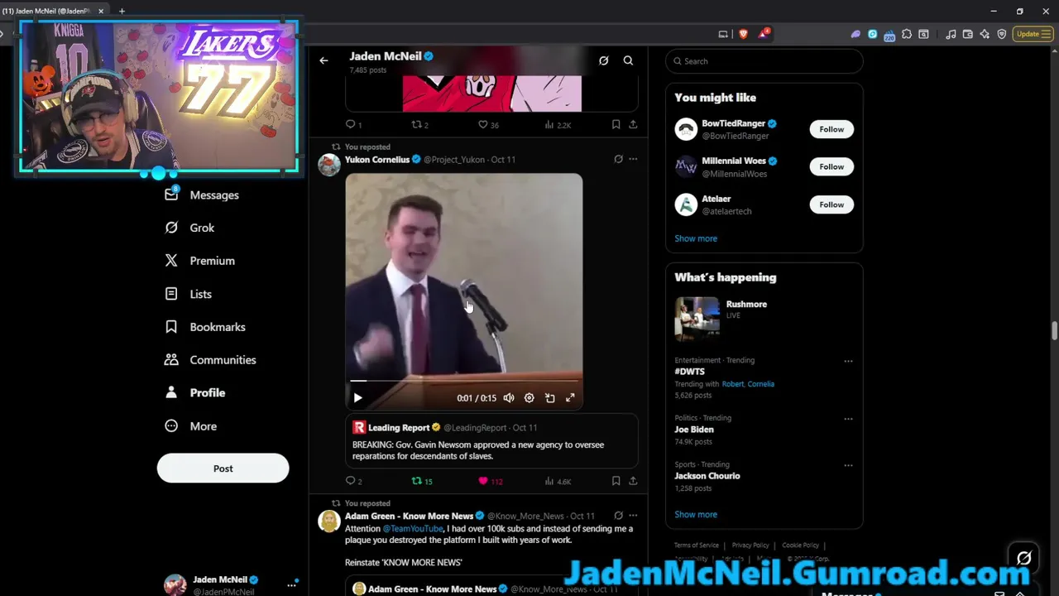Screen dimensions: 1059x596
Task: View analytics for post with 2.2K views
Action: coord(558,124)
